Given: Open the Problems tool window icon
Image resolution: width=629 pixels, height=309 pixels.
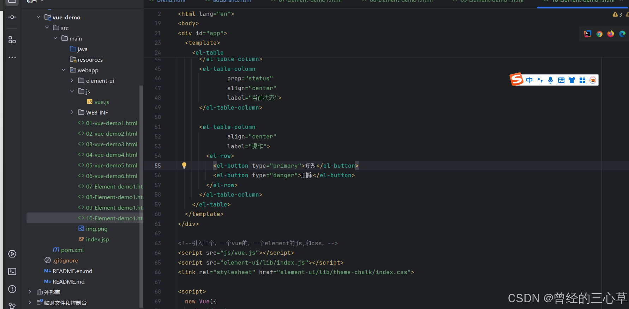Looking at the screenshot, I should 12,289.
